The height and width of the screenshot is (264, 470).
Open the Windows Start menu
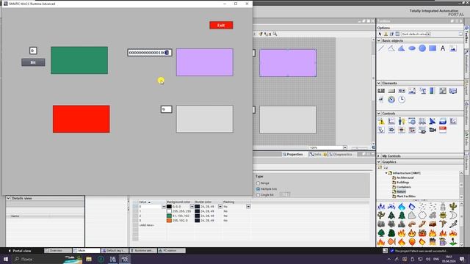(x=6, y=259)
